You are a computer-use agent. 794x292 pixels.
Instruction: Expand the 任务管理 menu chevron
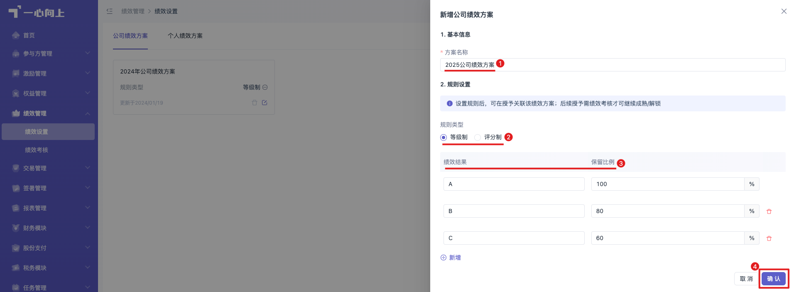coord(88,287)
